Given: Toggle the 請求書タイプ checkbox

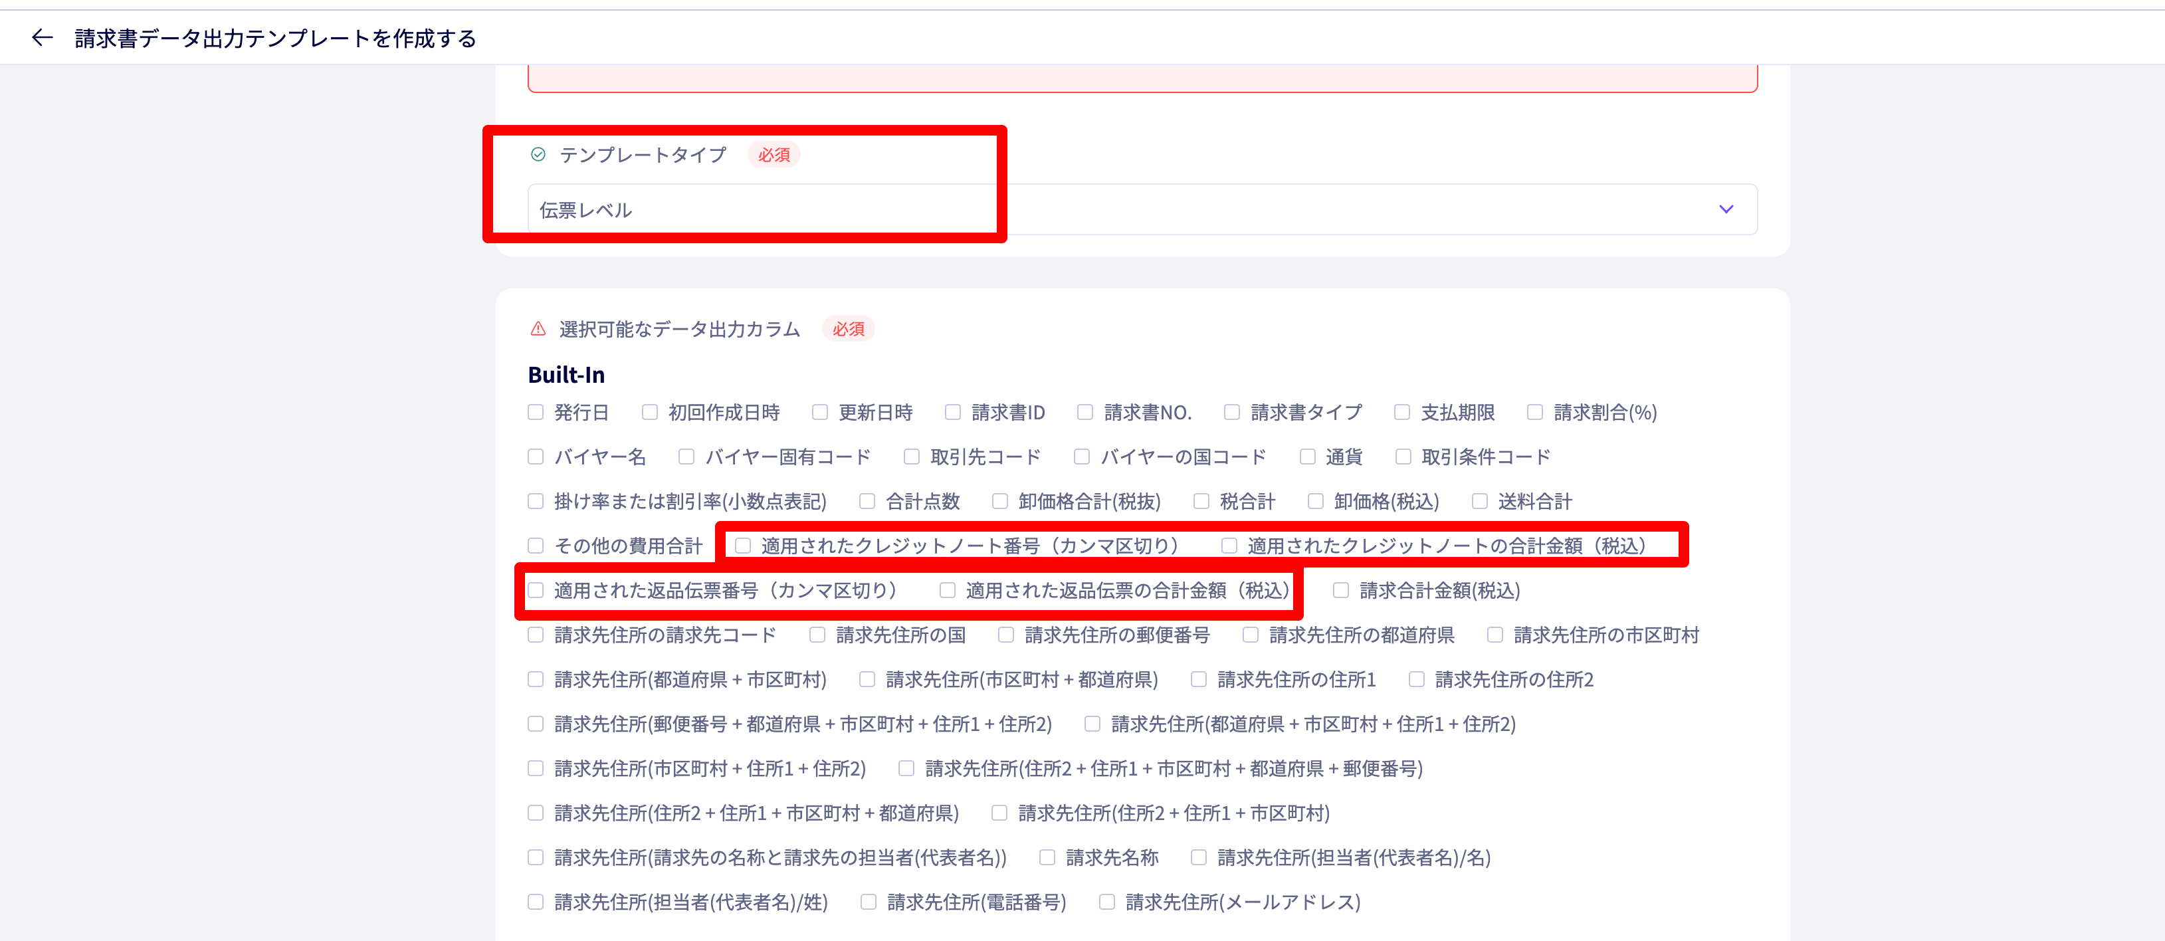Looking at the screenshot, I should (1232, 412).
